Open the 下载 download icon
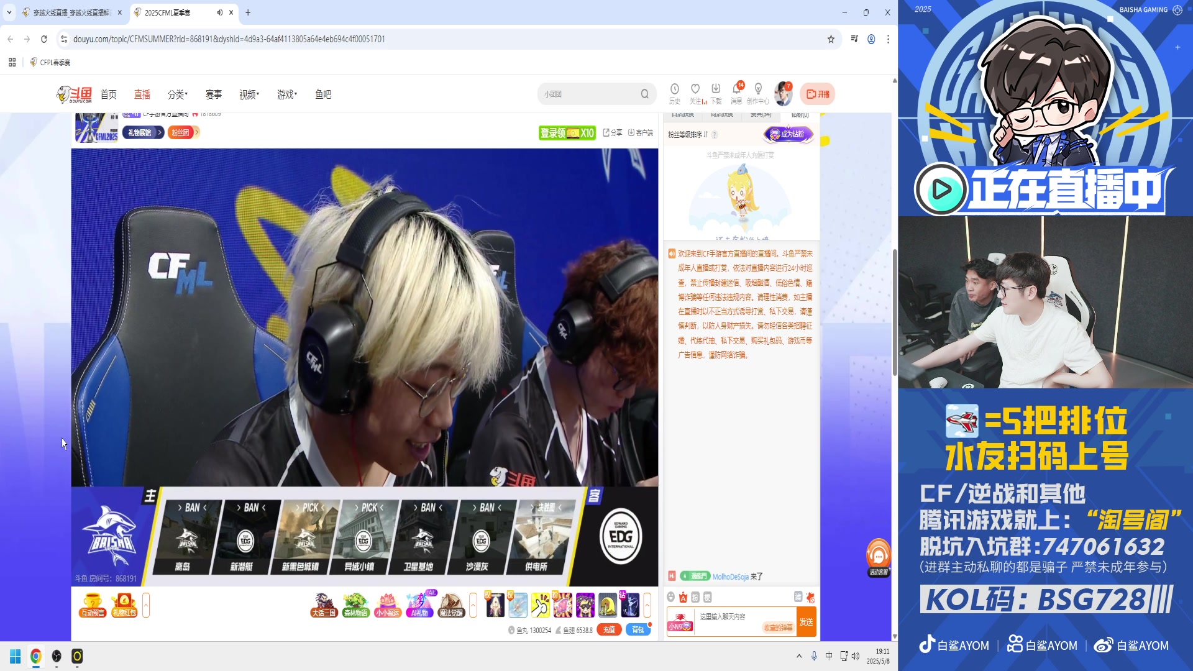This screenshot has width=1193, height=671. pos(716,89)
